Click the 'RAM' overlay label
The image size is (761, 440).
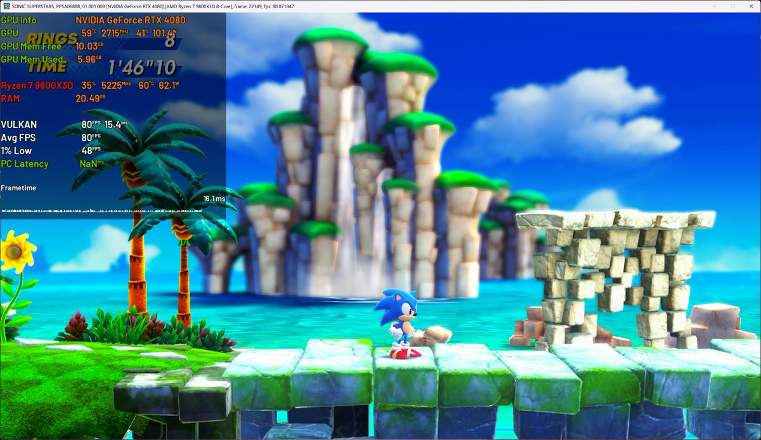coord(10,98)
